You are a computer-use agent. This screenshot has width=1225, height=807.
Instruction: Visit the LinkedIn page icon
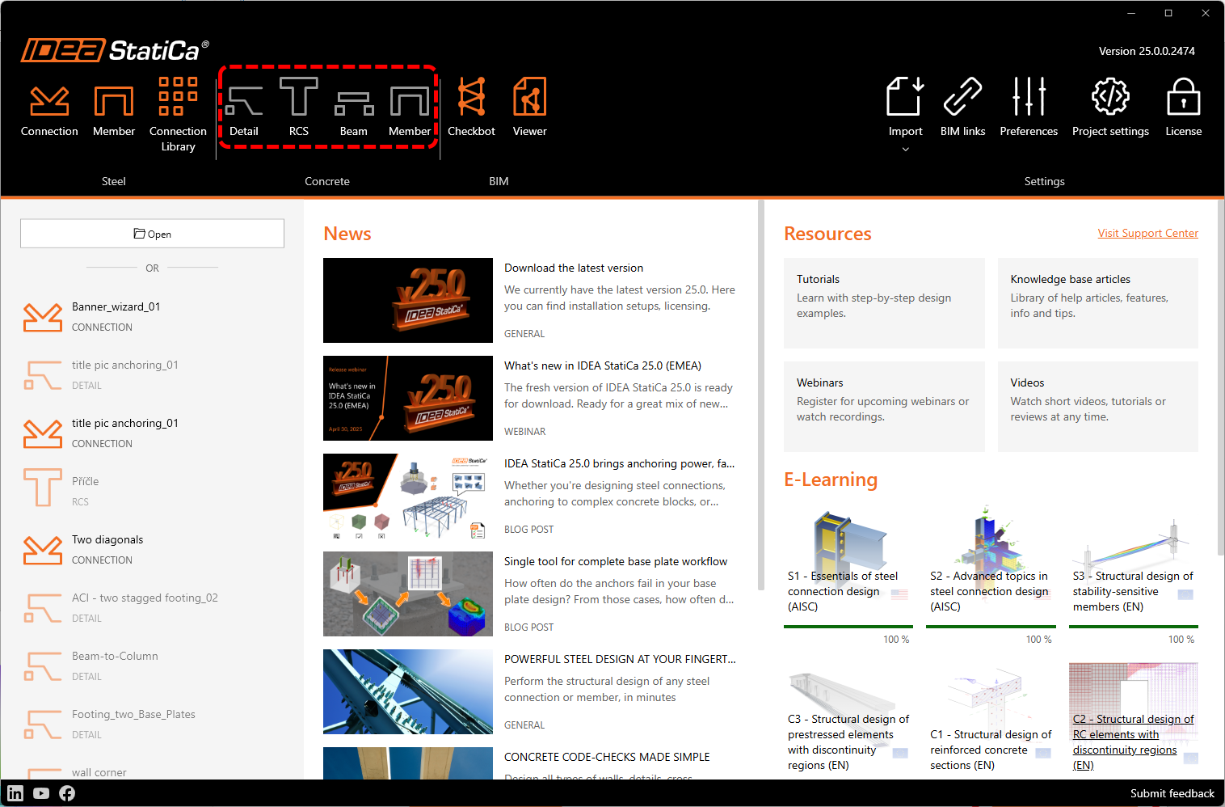coord(15,793)
